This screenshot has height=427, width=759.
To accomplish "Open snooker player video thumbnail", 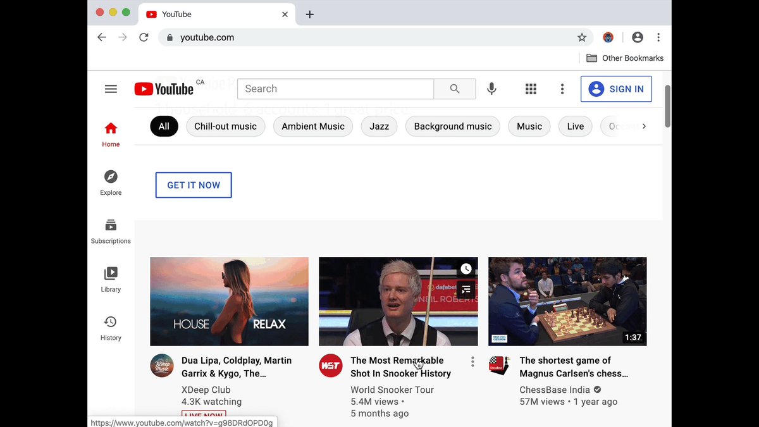I will point(398,301).
